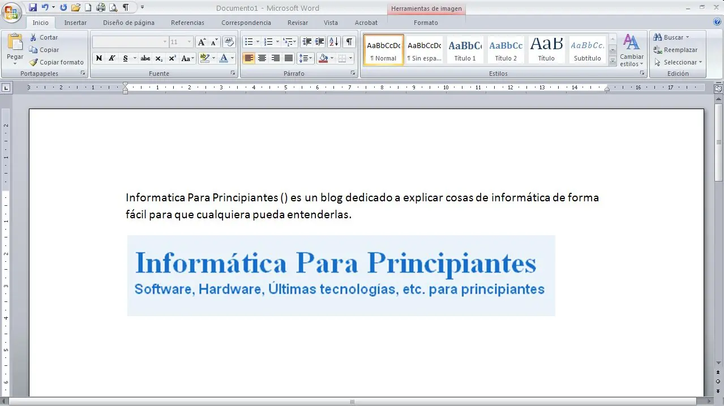Open the Buscar dropdown arrow
Screen dimensions: 724x406
coord(687,37)
